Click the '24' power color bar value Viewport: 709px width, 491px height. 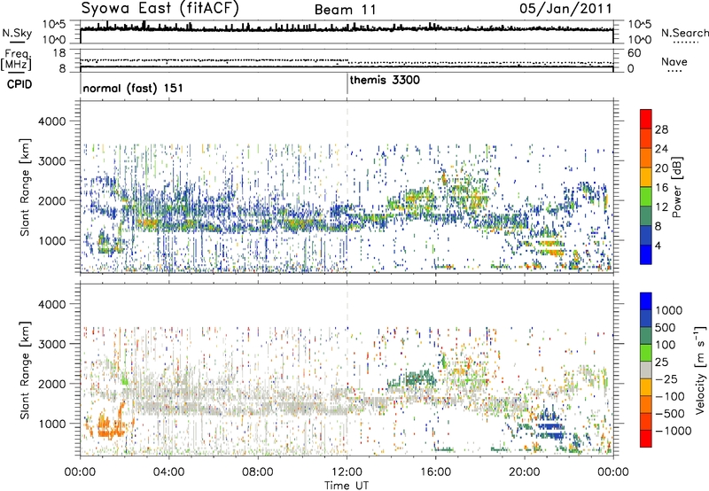[x=661, y=149]
